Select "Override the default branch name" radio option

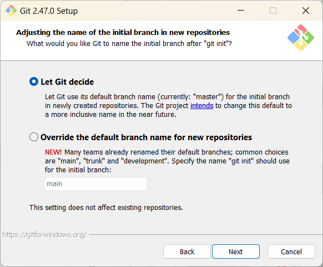34,137
